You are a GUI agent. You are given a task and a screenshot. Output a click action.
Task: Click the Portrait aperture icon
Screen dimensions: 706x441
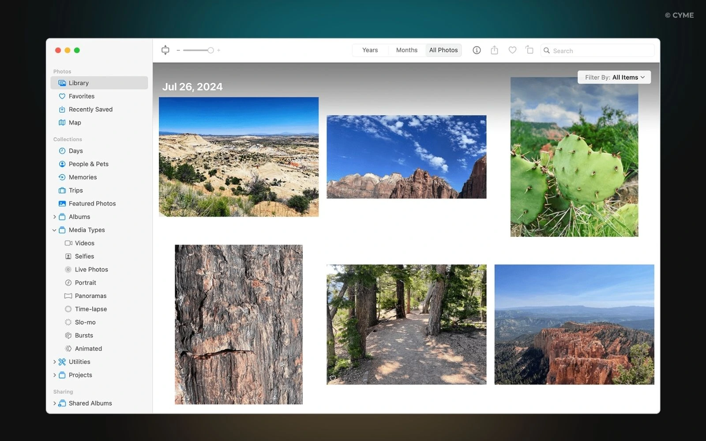click(68, 283)
